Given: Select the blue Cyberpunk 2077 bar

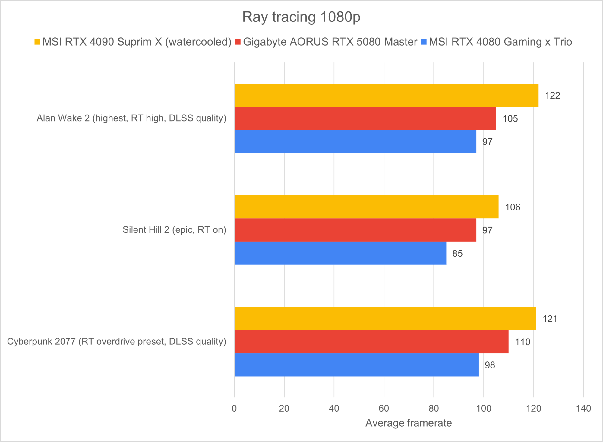Looking at the screenshot, I should (x=356, y=365).
